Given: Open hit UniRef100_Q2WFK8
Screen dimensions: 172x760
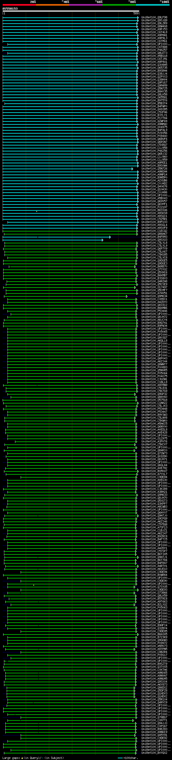Looking at the screenshot, I should [154, 121].
